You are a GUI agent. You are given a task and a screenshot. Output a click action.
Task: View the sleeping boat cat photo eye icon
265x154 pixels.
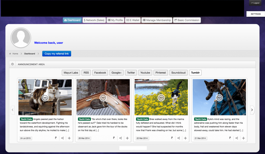[x=103, y=98]
